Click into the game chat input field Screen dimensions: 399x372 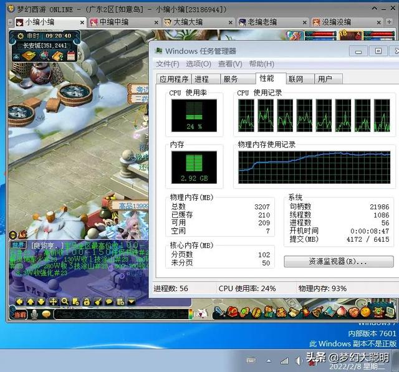point(121,315)
